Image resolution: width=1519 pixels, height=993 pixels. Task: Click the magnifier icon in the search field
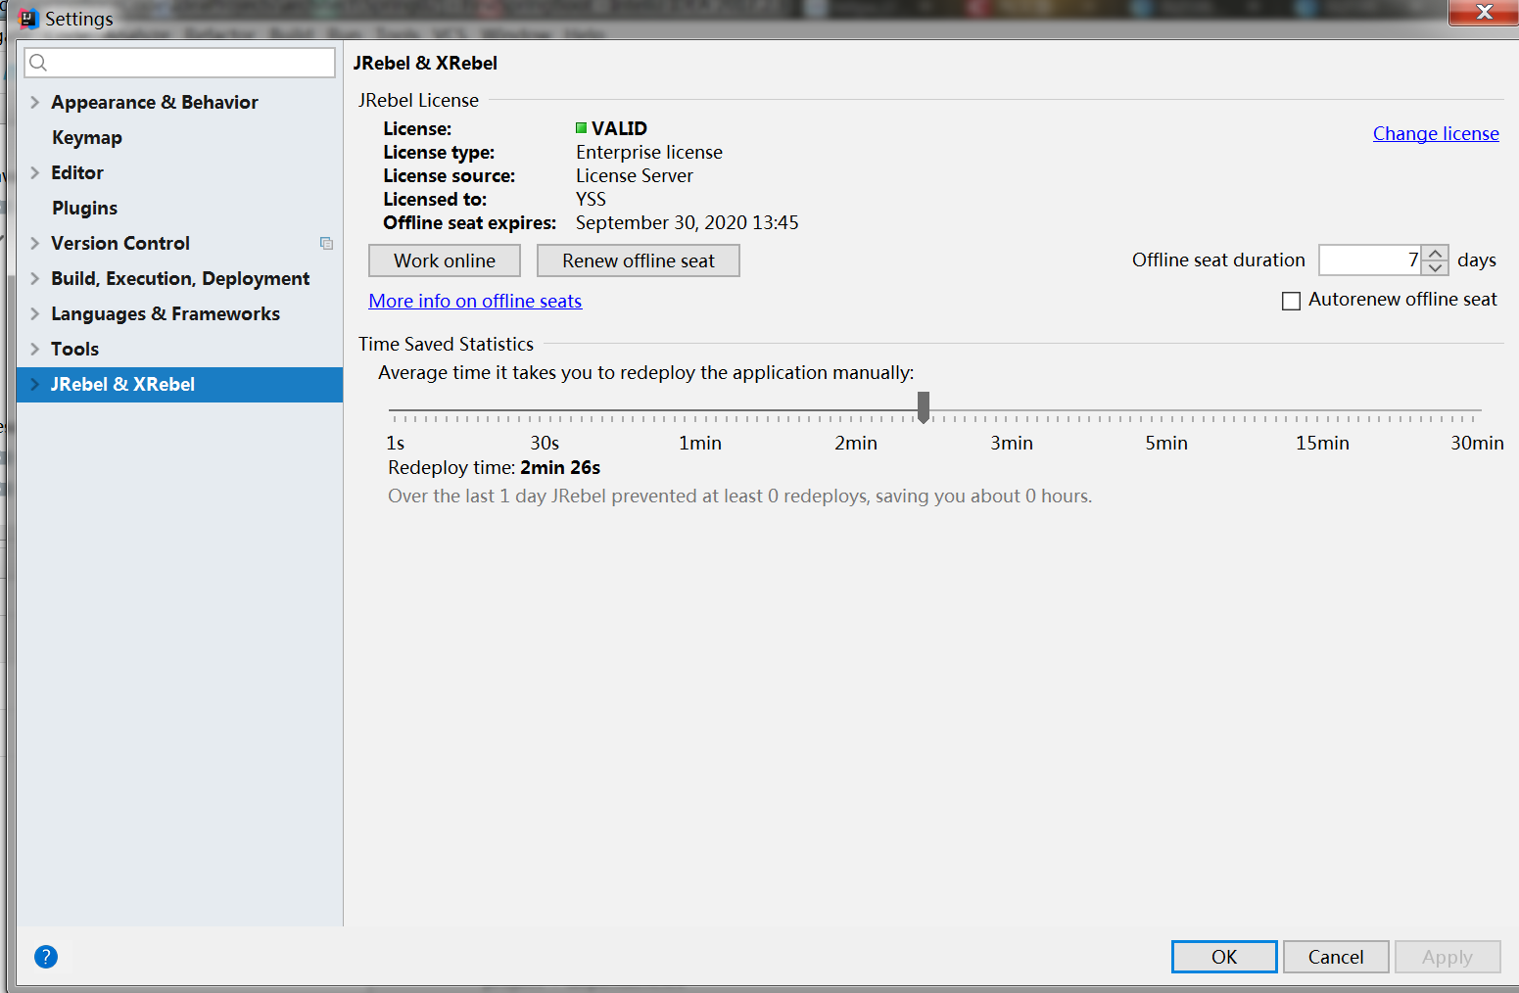[38, 62]
